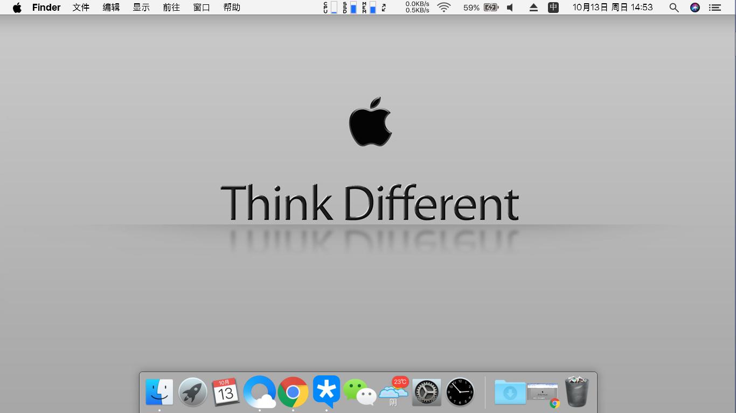Open Calendar showing October 13
Viewport: 736px width, 413px height.
pos(226,392)
